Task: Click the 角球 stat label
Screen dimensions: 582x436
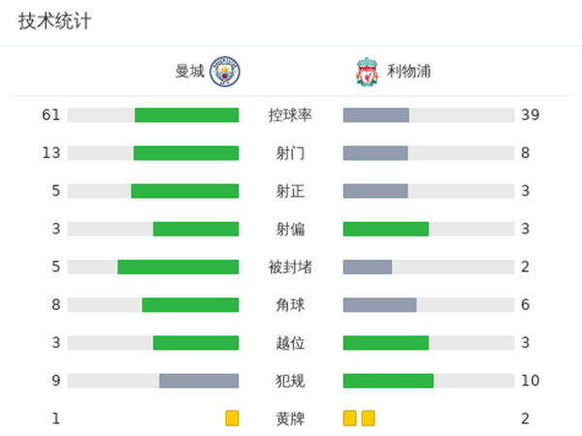Action: click(x=290, y=305)
